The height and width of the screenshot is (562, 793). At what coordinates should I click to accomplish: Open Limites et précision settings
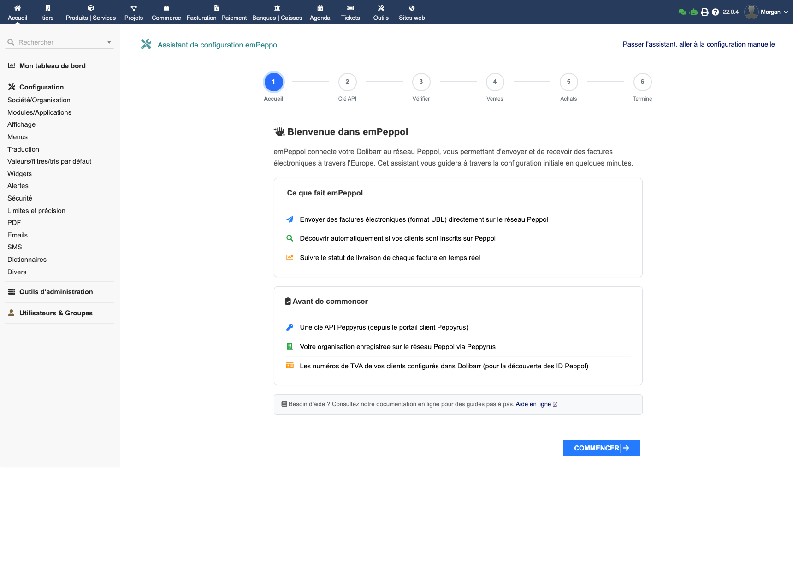36,211
